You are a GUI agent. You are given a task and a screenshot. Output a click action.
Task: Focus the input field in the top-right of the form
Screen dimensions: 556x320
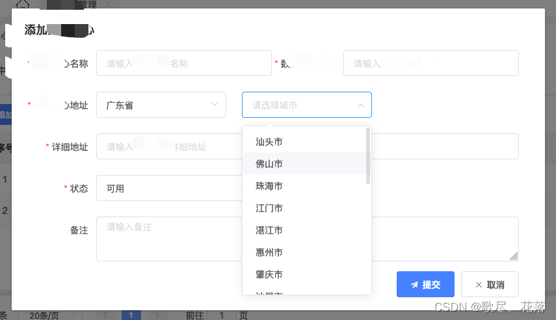(431, 63)
